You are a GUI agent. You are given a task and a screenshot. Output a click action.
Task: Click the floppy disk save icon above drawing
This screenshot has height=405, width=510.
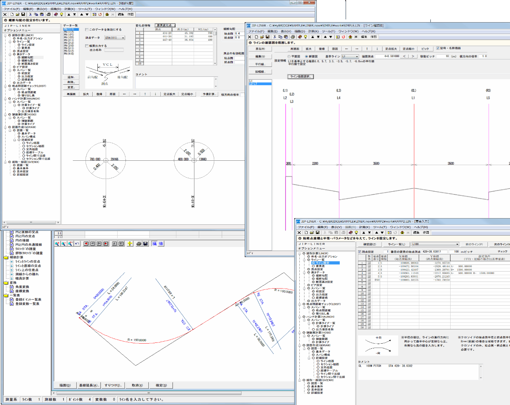(x=145, y=244)
